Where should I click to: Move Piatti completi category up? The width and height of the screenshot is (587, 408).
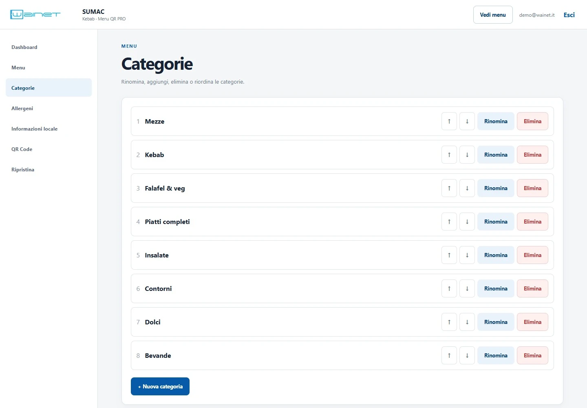[x=449, y=222]
